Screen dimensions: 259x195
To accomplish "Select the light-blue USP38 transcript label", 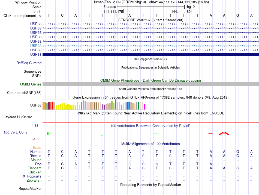I will pyautogui.click(x=36, y=46).
